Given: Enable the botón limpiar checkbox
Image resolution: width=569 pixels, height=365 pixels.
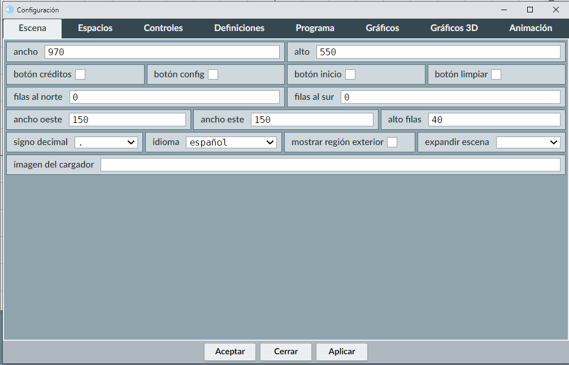Looking at the screenshot, I should [x=496, y=74].
